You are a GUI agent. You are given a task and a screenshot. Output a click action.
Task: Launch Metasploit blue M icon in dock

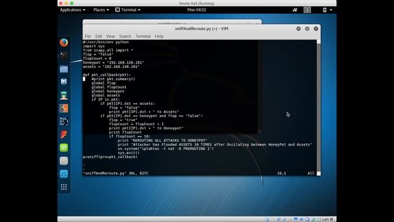tap(63, 82)
